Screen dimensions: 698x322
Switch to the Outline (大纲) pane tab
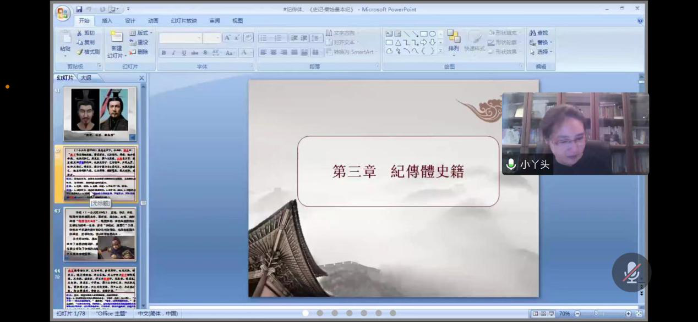tap(86, 78)
